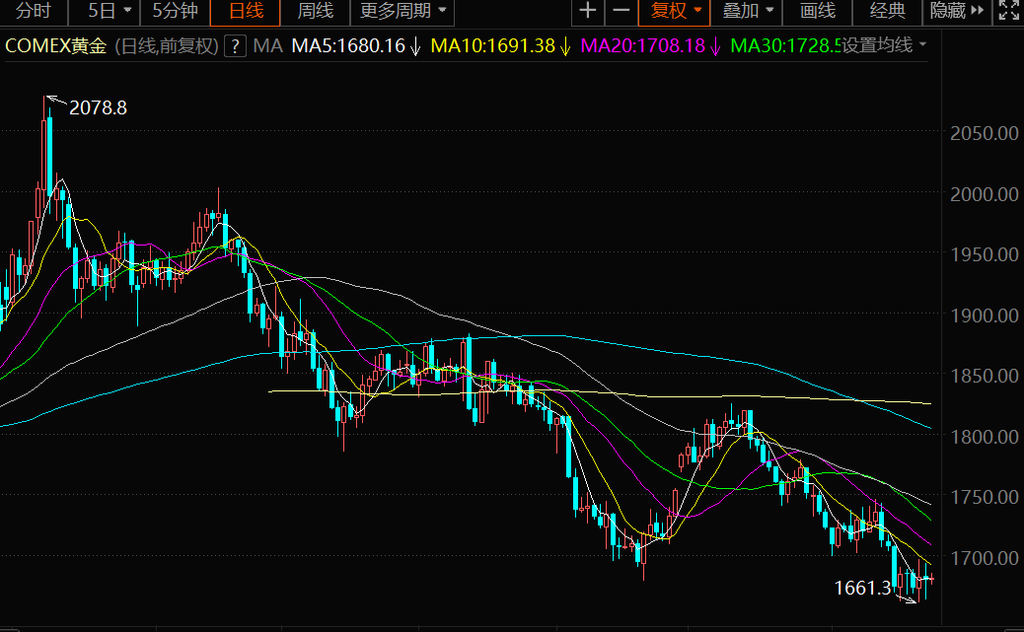Viewport: 1024px width, 632px height.
Task: Click the 画线 drawing tools button
Action: coord(818,11)
